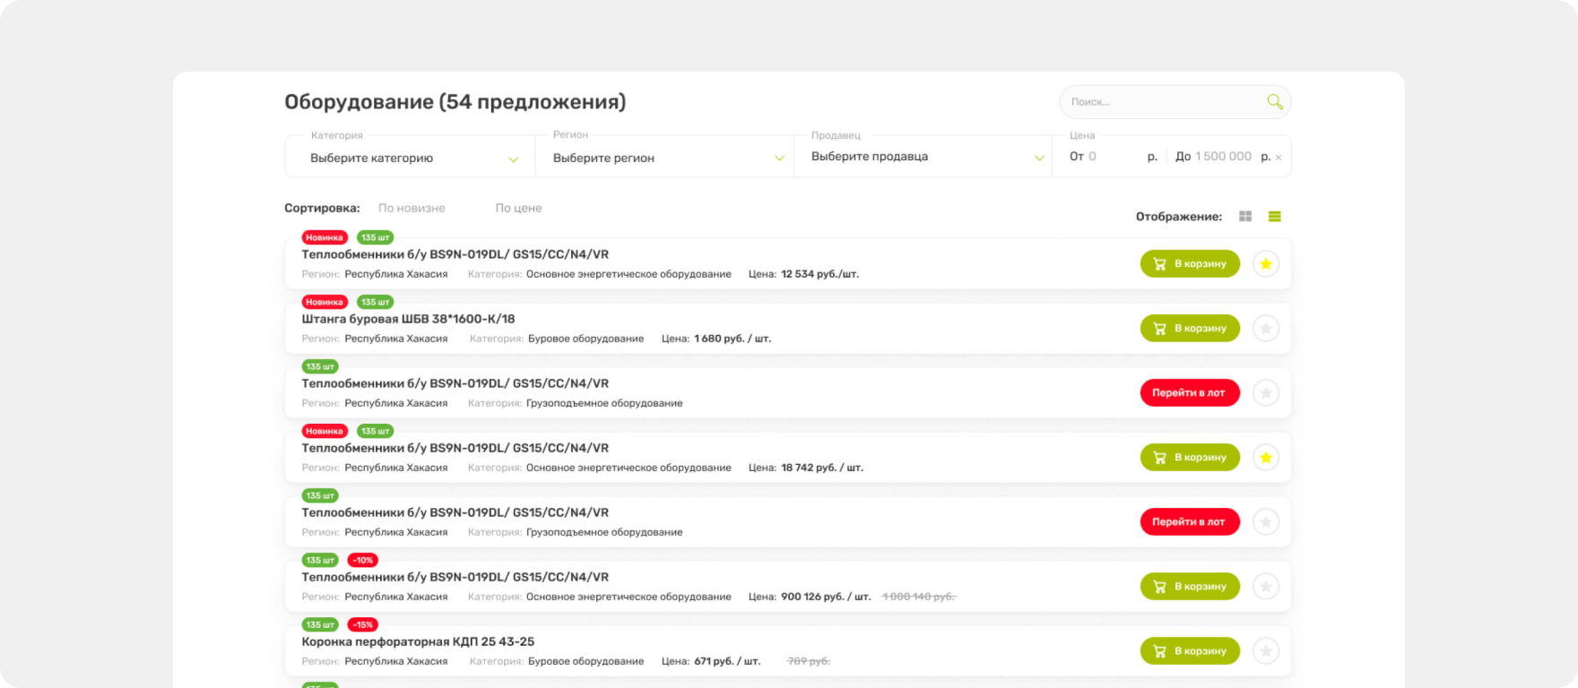Sort listings by По новизне

tap(412, 208)
